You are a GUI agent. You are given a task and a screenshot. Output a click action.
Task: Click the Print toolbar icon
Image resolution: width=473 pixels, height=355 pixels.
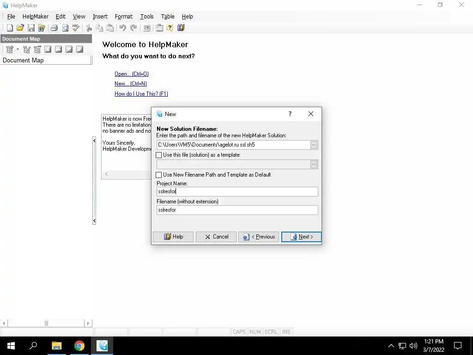[x=55, y=28]
